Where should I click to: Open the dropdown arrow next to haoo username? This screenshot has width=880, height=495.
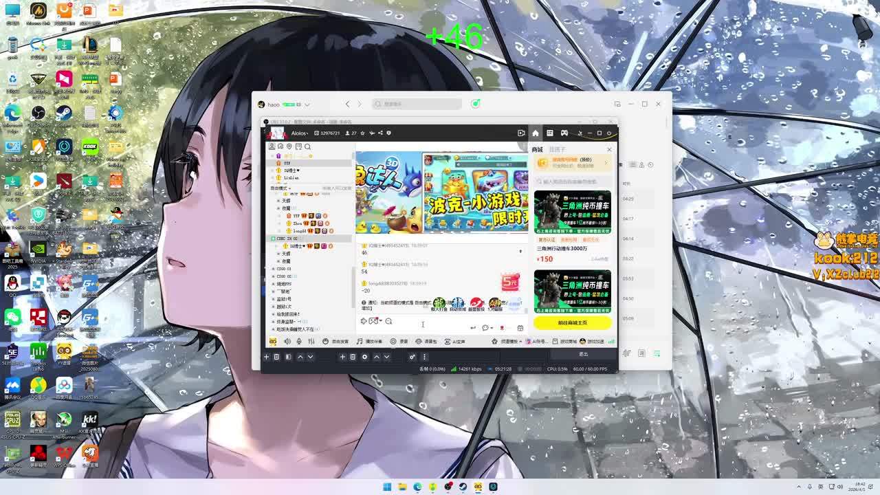point(307,104)
